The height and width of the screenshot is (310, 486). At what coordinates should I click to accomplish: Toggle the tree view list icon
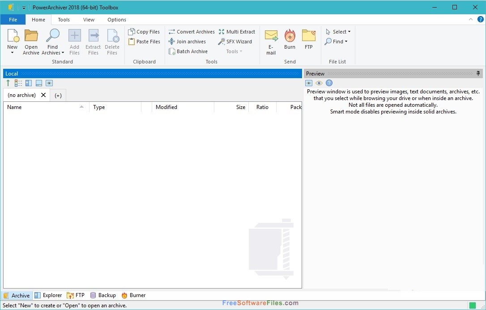(18, 83)
